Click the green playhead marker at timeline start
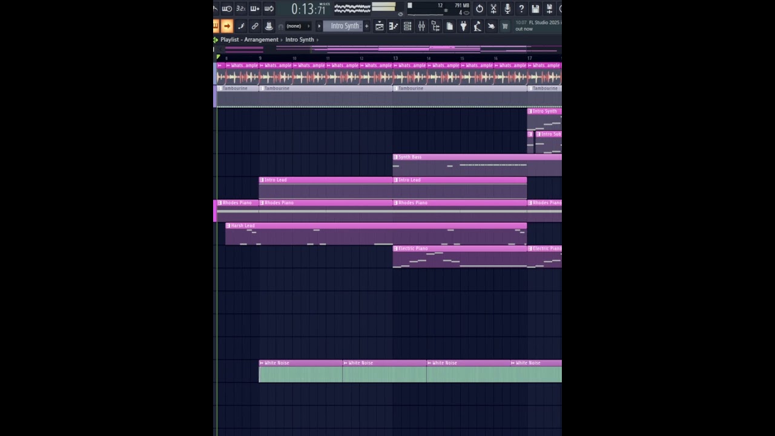 (x=219, y=58)
